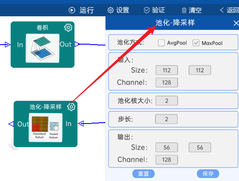Open 设置 settings in the toolbar
The width and height of the screenshot is (239, 181).
[x=119, y=10]
